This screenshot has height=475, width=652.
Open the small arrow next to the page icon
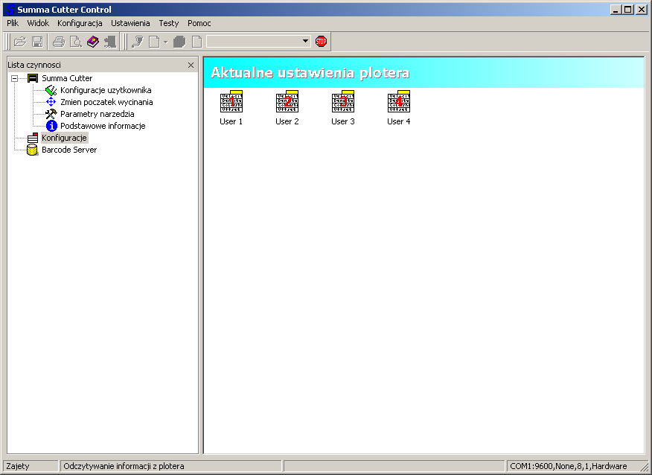click(x=165, y=42)
